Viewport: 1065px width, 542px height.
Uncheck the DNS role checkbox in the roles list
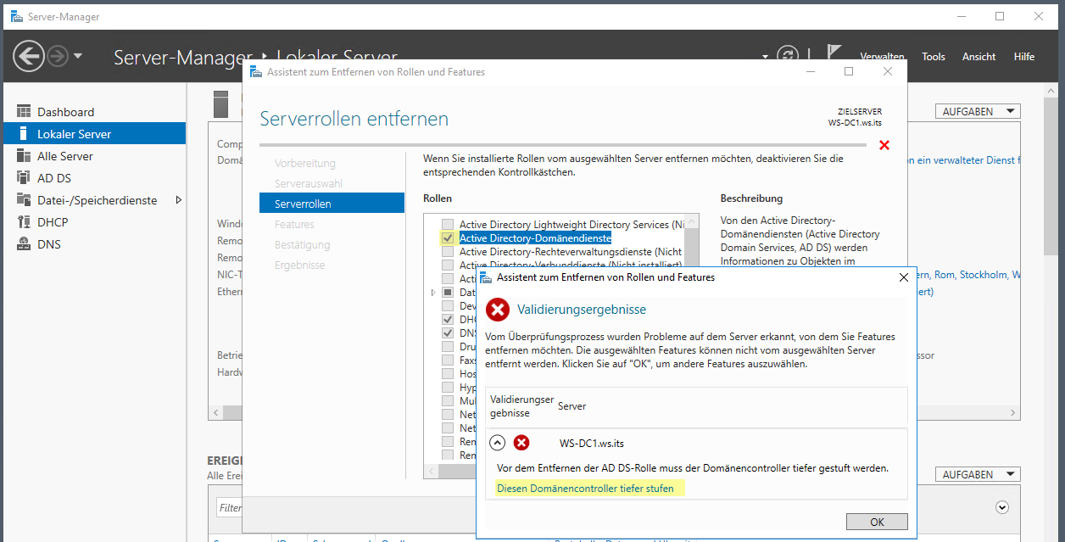coord(448,333)
